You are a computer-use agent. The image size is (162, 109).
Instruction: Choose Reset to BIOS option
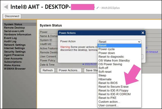coord(119,83)
